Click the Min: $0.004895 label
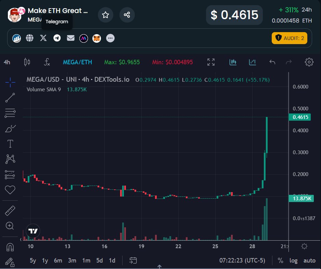Image resolution: width=321 pixels, height=269 pixels. [x=172, y=62]
